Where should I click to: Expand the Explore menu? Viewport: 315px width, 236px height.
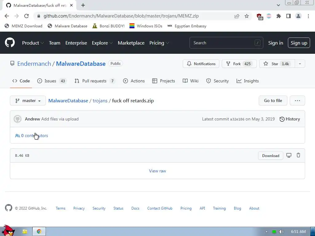tap(102, 43)
